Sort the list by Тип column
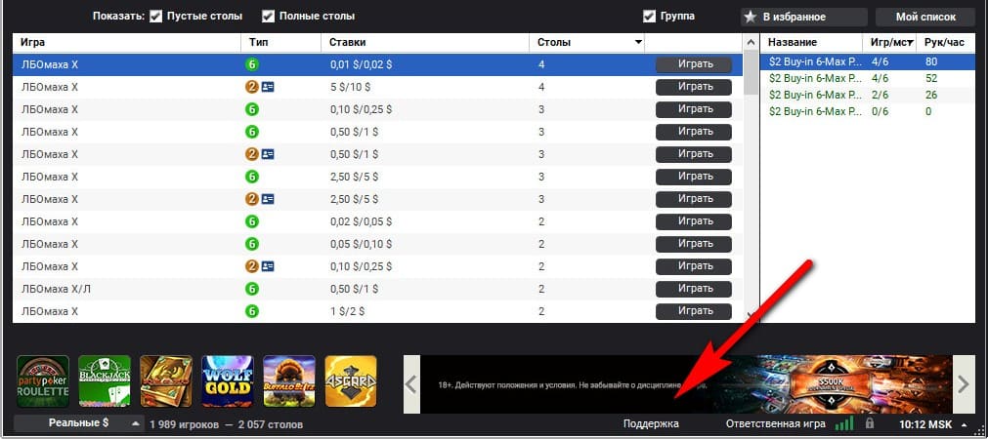The width and height of the screenshot is (988, 439). (281, 42)
